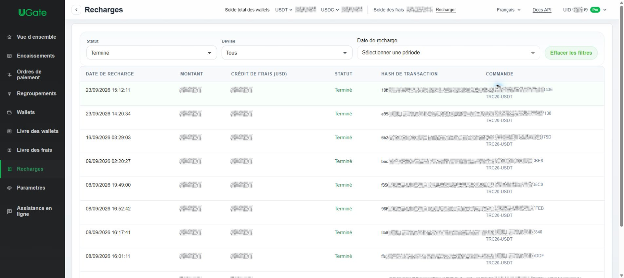Click the date 16/09/2026 03:29:03
Image resolution: width=624 pixels, height=278 pixels.
click(x=108, y=138)
